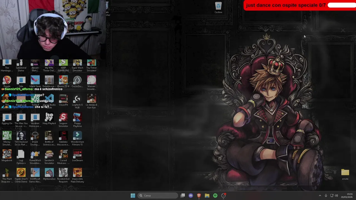Launch Subliminal Demo shortcut
Viewport: 356px width, 200px height.
tap(21, 66)
